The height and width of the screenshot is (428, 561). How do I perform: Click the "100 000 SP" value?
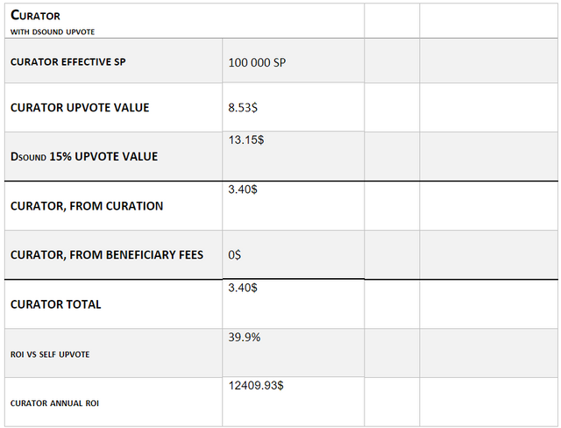pos(256,63)
